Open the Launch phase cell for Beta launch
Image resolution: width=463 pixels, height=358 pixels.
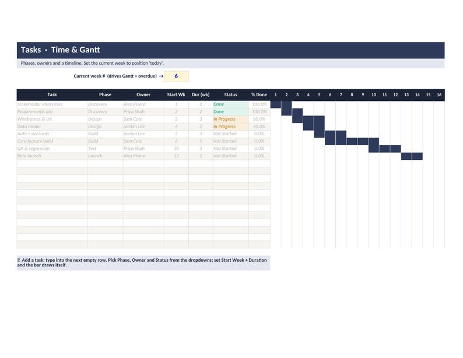click(105, 156)
